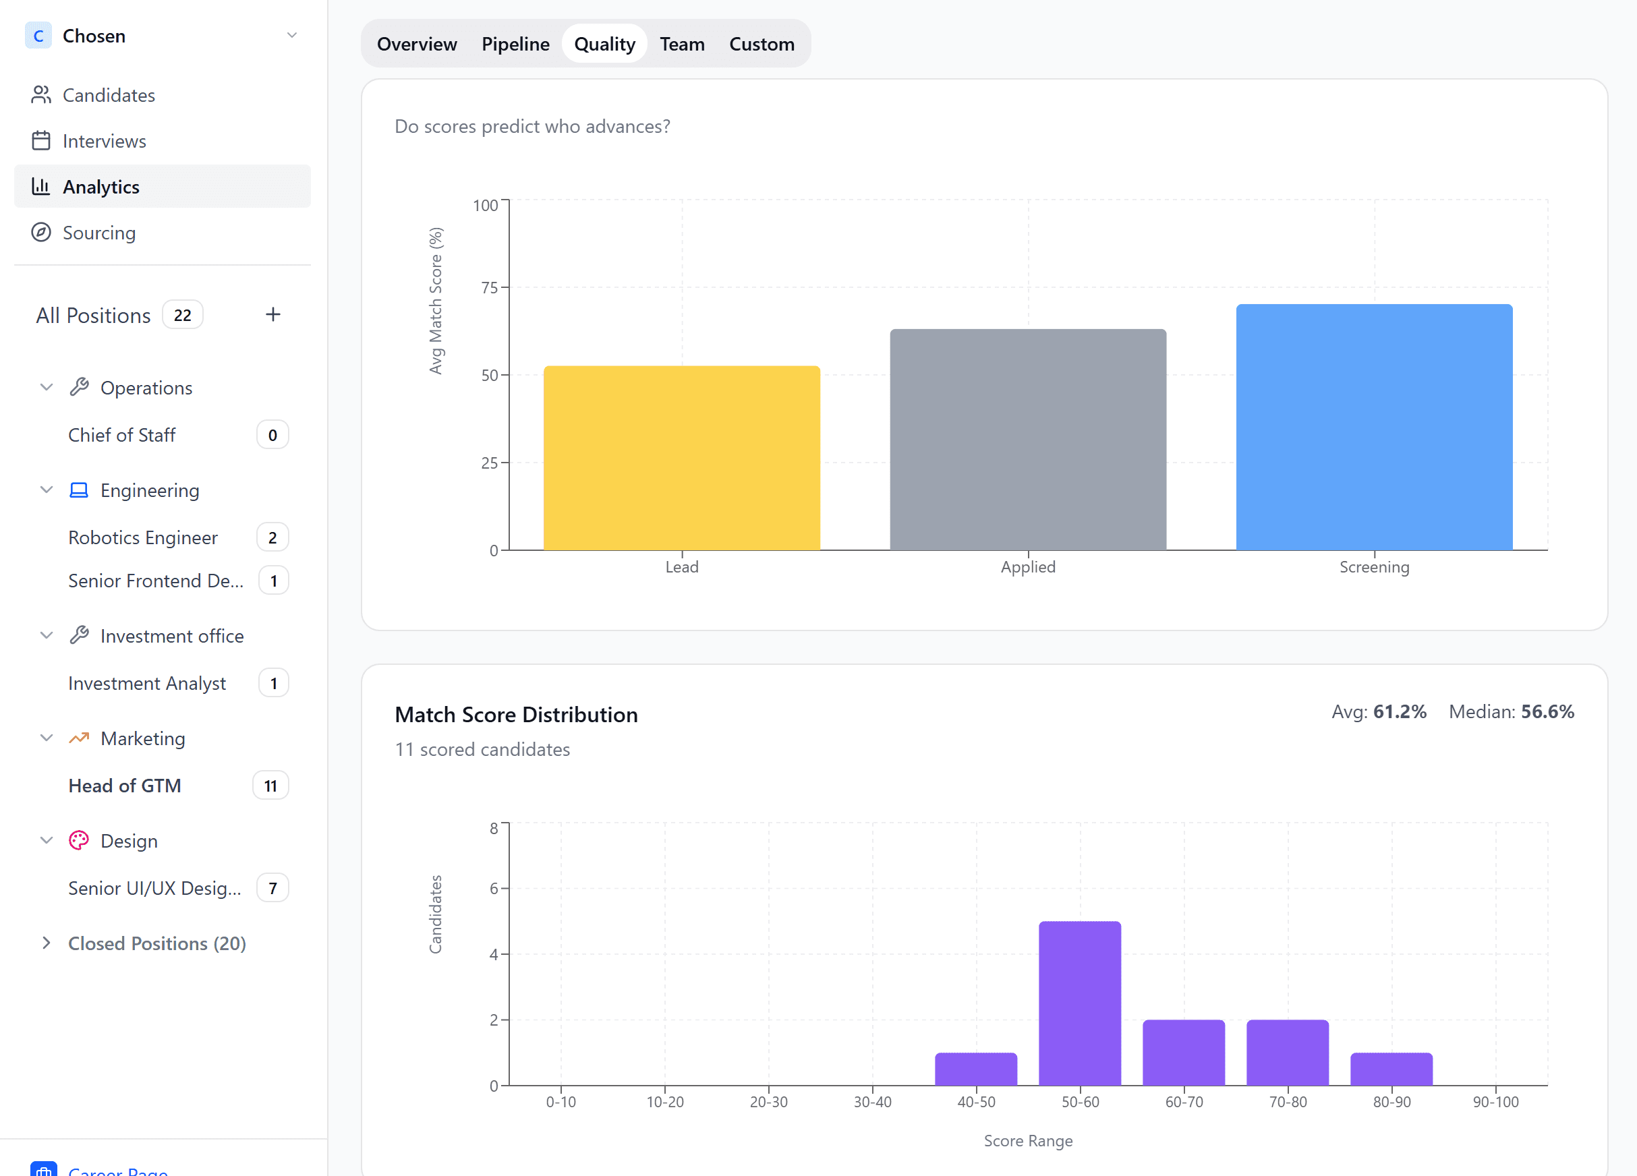Screen dimensions: 1637x1176
Task: Collapse the Investment office group
Action: click(46, 636)
